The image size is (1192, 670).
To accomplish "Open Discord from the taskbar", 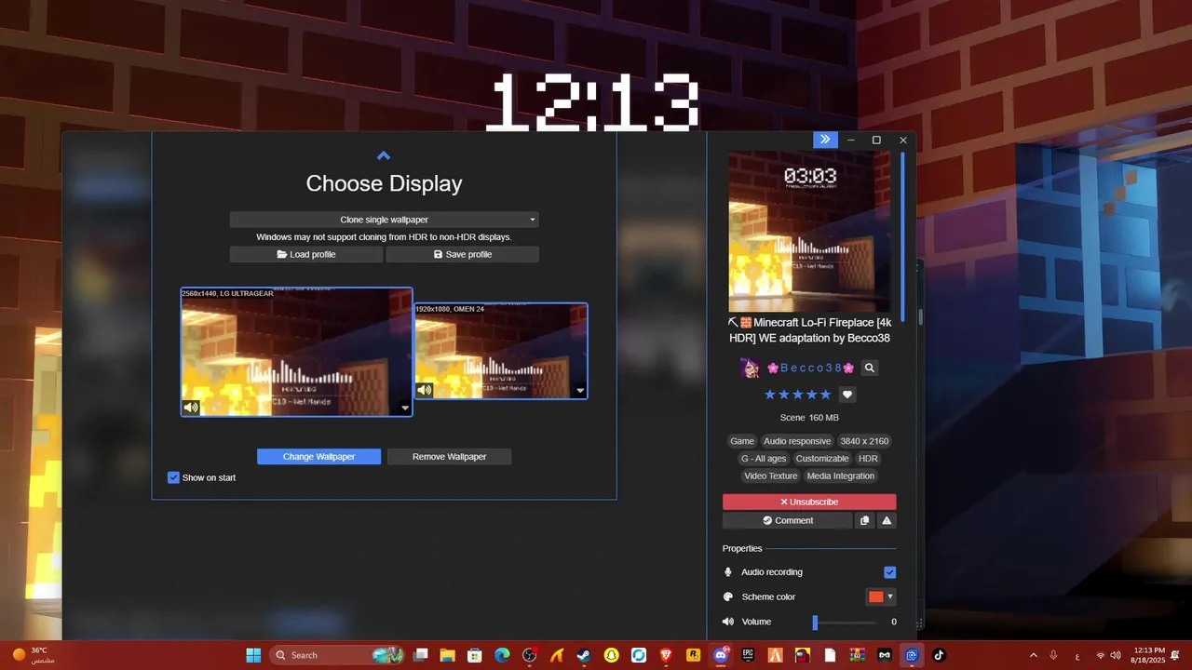I will pyautogui.click(x=720, y=655).
